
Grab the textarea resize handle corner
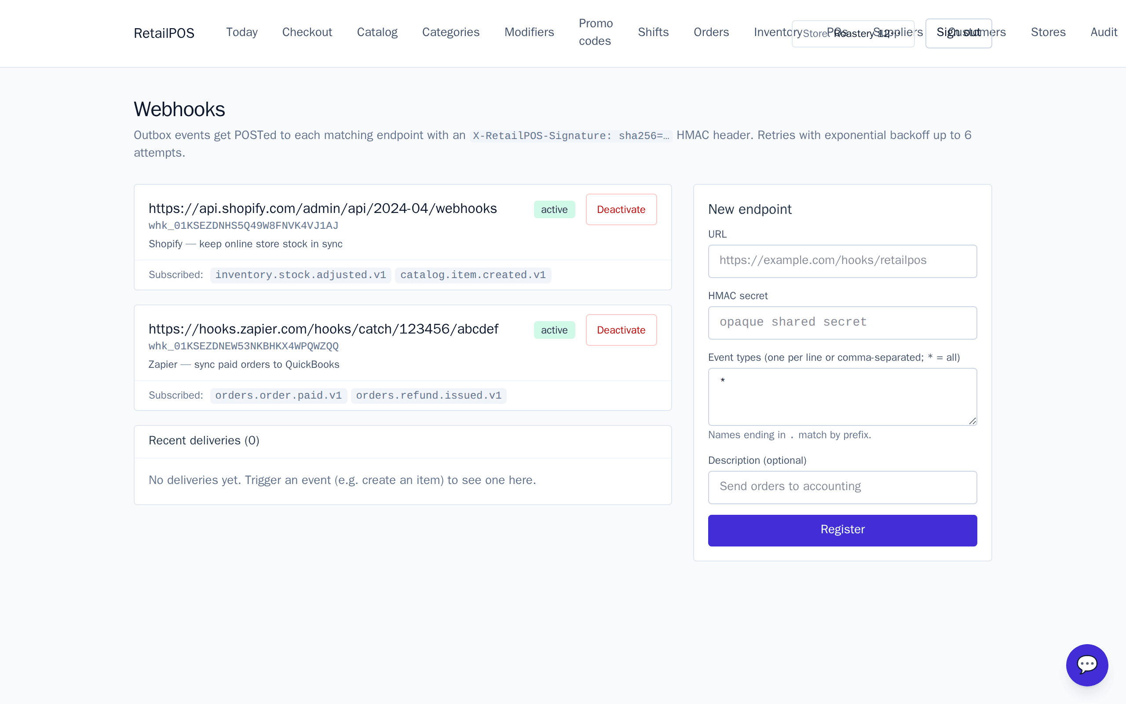click(972, 421)
